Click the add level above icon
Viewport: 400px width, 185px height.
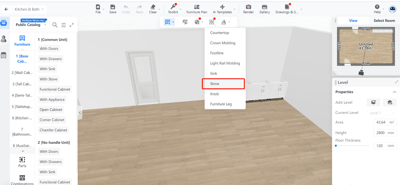tap(373, 102)
